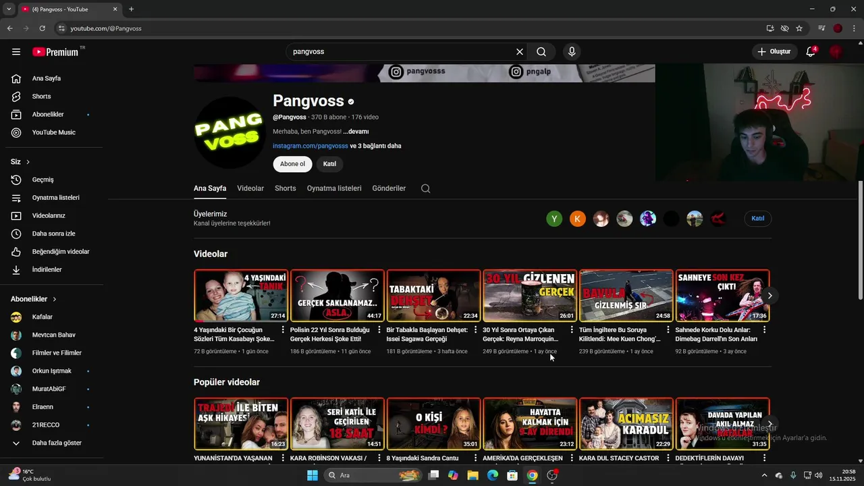Image resolution: width=864 pixels, height=486 pixels.
Task: Open options for 4 Yaşındaki Bir Çocuğun video
Action: click(282, 330)
